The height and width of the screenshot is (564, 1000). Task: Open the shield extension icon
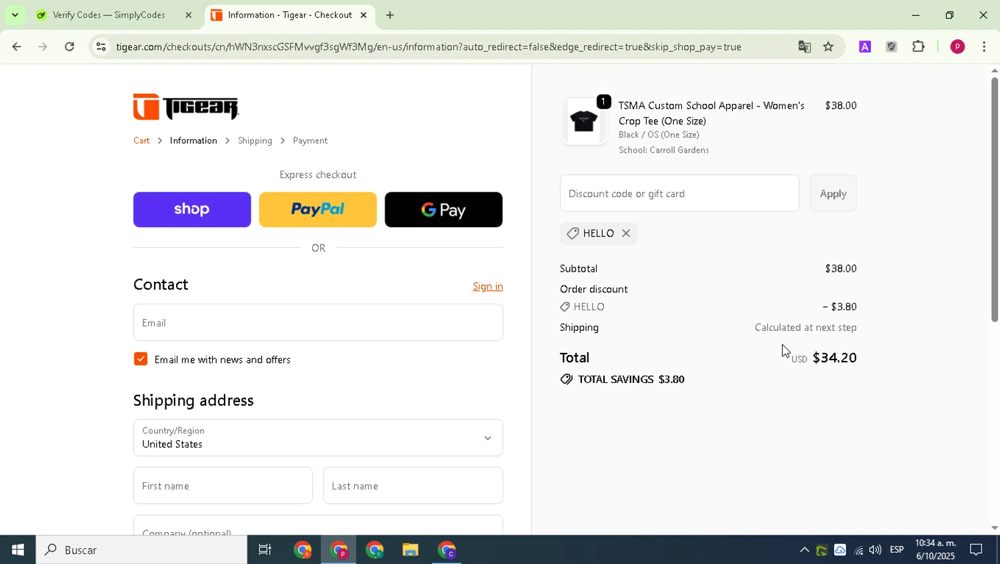click(x=891, y=47)
